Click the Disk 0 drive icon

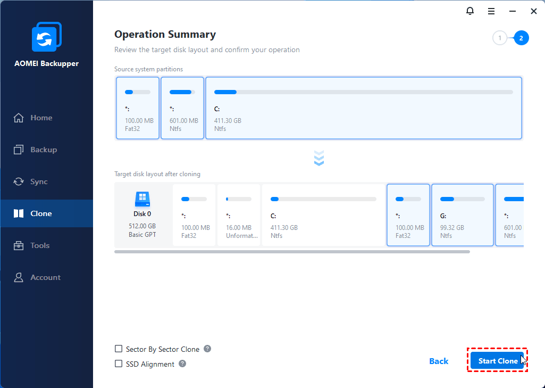(142, 200)
